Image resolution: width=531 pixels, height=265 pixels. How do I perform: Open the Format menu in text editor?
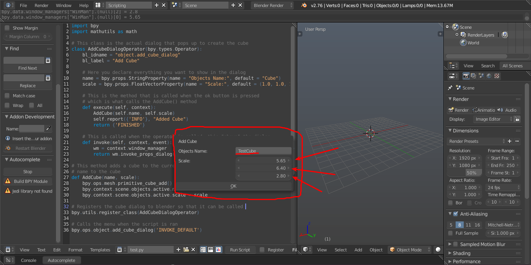[75, 250]
